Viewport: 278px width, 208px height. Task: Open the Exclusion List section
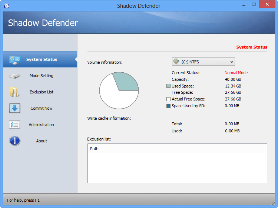click(40, 92)
